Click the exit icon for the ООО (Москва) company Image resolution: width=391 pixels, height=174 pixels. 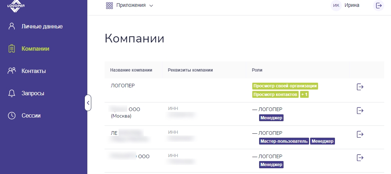[x=360, y=110]
